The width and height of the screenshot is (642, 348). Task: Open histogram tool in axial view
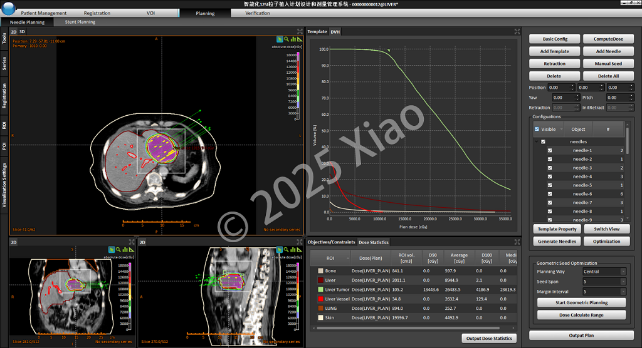[293, 39]
